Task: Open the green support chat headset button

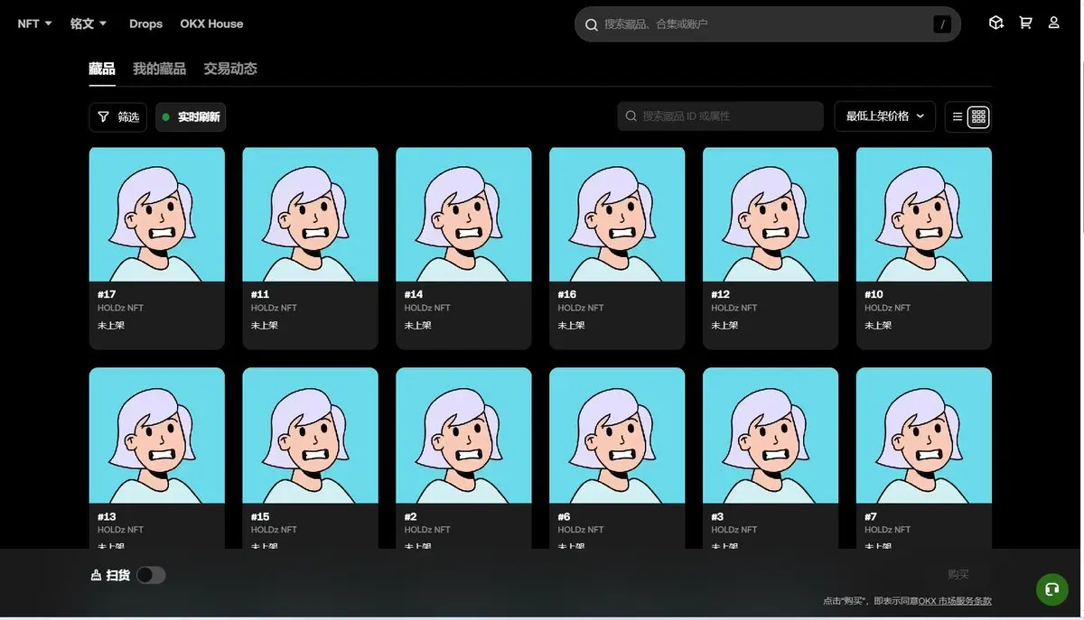Action: (1051, 589)
